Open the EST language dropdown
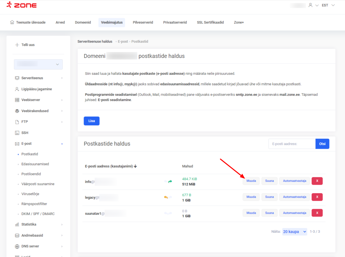This screenshot has height=257, width=345. 328,5
